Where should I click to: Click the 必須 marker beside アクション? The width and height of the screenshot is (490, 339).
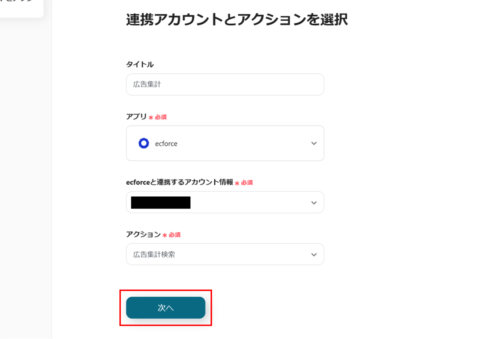pos(175,235)
